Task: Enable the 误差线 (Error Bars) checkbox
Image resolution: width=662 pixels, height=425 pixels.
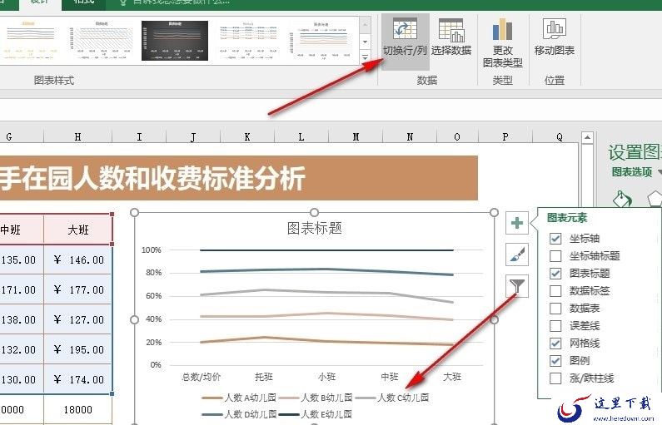Action: pos(555,325)
